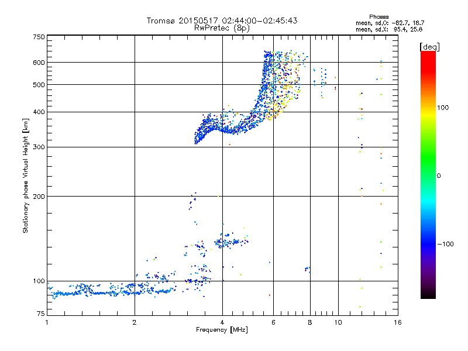
Task: Click the y-axis tick label "75"
Action: [41, 314]
